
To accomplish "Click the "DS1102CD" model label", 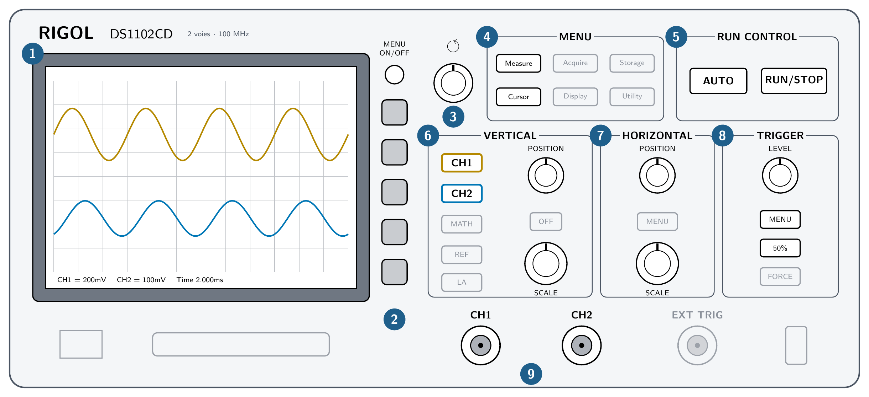I will [141, 34].
